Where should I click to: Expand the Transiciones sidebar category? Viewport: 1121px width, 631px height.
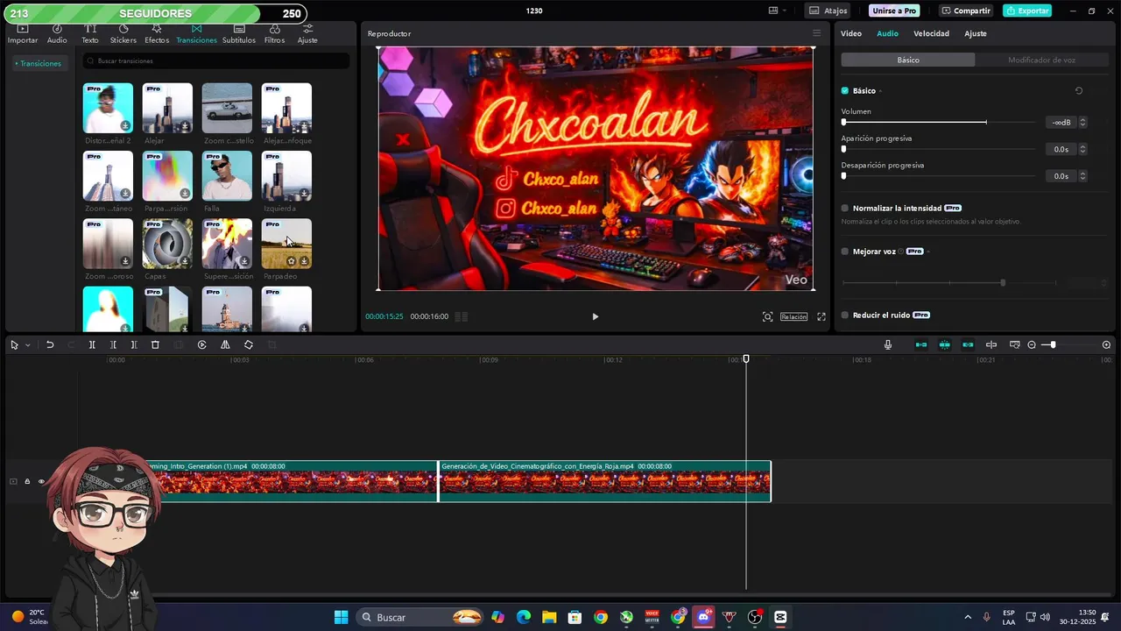[38, 63]
